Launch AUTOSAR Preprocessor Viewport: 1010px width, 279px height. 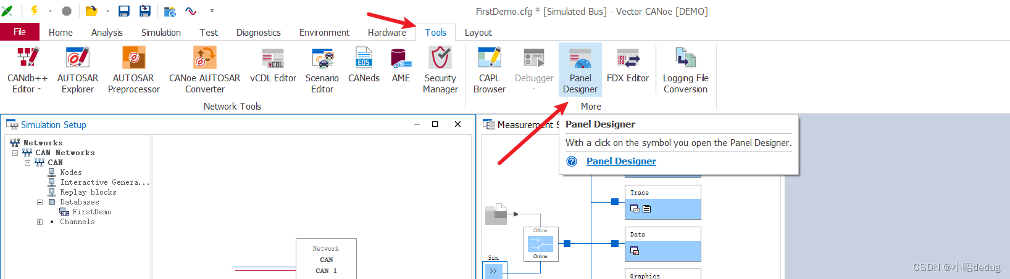click(x=134, y=70)
